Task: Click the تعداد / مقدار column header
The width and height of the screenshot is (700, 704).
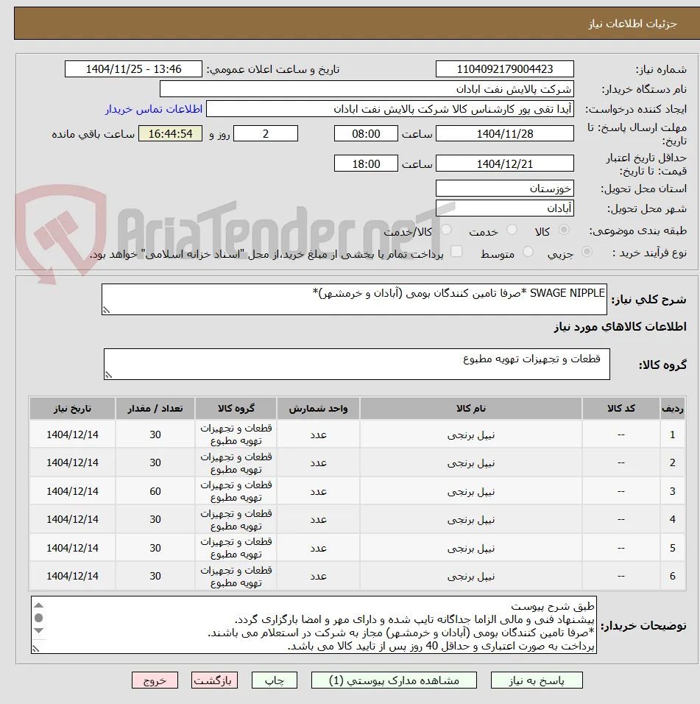Action: (155, 408)
